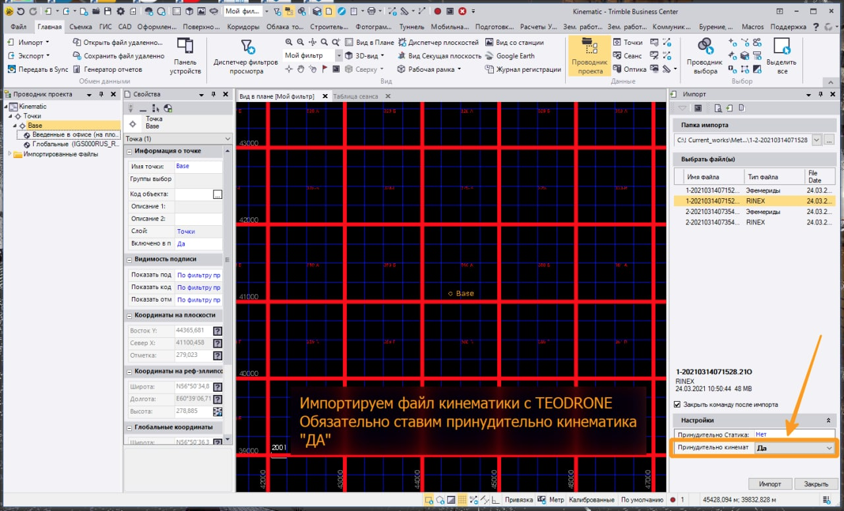
Task: Click the Импорт button in import panel
Action: point(769,484)
